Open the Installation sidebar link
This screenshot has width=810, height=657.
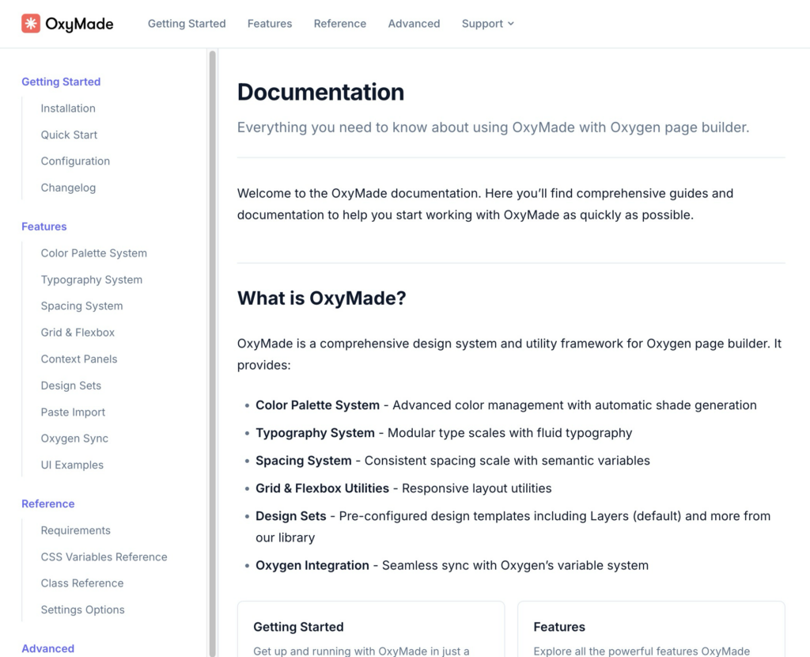pos(68,108)
